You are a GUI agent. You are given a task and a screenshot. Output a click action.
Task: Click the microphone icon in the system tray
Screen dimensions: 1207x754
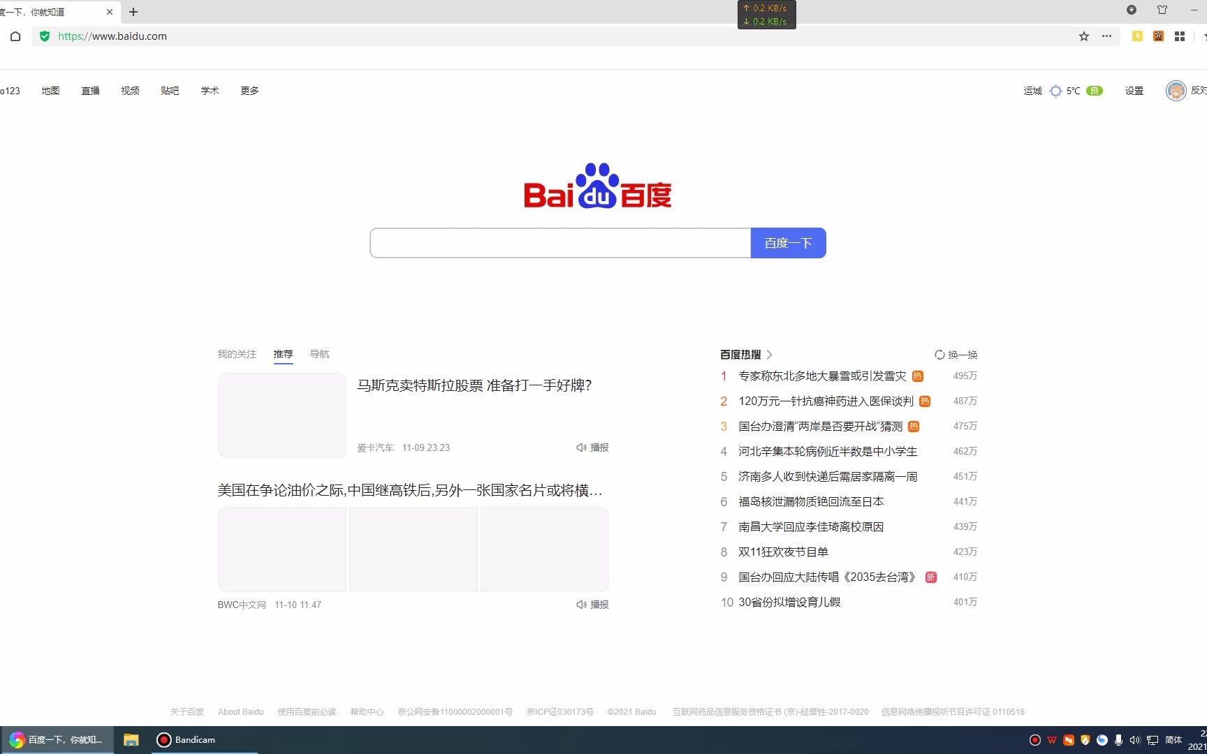[x=1118, y=739]
